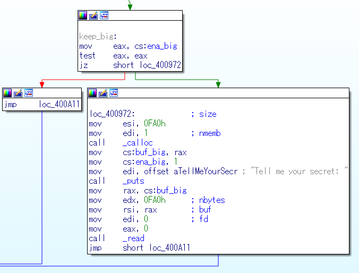Click the test eax, eax instruction

pyautogui.click(x=113, y=56)
